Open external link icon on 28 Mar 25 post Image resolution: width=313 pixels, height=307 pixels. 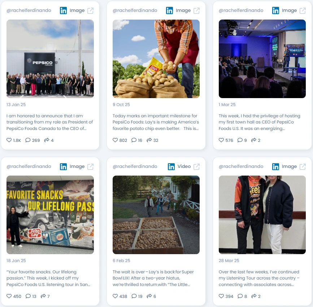[x=303, y=167]
